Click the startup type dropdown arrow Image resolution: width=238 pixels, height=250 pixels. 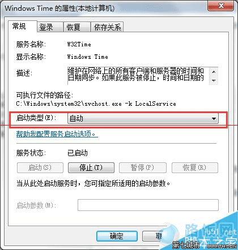[214, 119]
